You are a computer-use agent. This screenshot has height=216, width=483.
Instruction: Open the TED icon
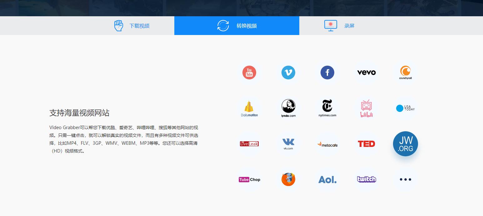tap(366, 144)
